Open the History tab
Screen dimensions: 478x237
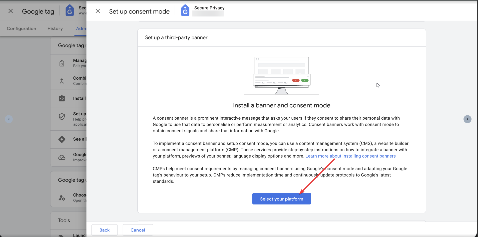[x=55, y=28]
